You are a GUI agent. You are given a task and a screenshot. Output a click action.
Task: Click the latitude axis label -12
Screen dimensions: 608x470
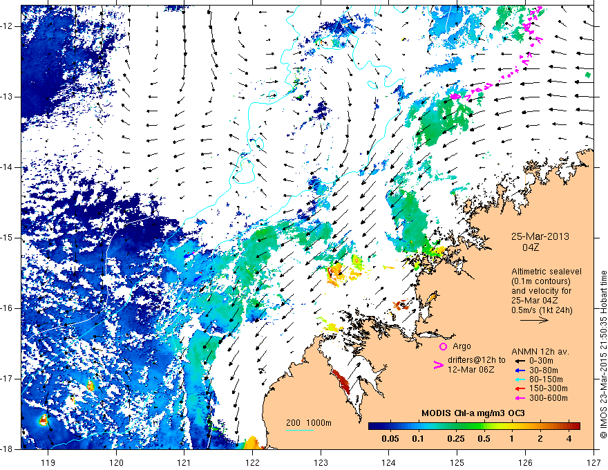tap(7, 26)
